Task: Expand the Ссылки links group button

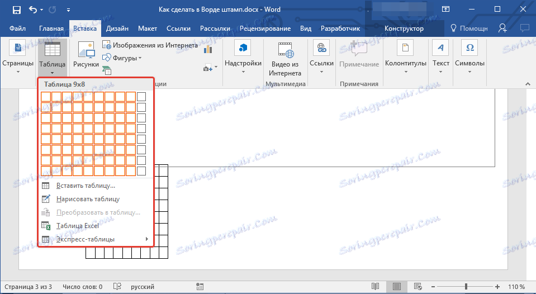Action: (x=322, y=58)
